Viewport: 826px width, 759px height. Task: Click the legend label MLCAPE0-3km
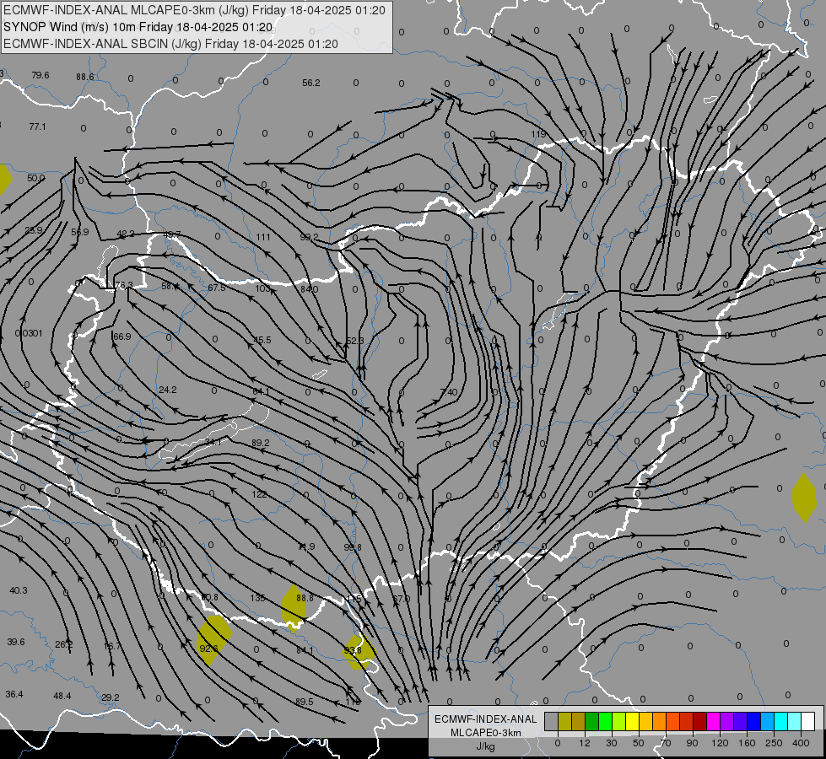coord(486,733)
